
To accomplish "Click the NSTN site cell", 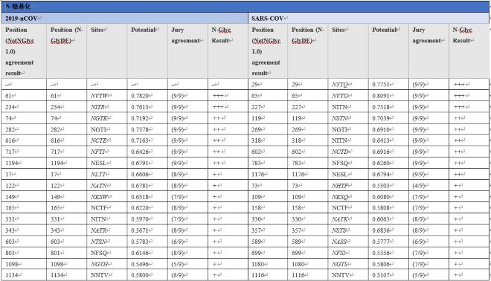I will point(348,118).
